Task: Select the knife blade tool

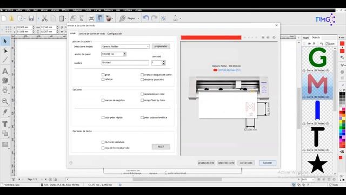Action: [x=5, y=112]
